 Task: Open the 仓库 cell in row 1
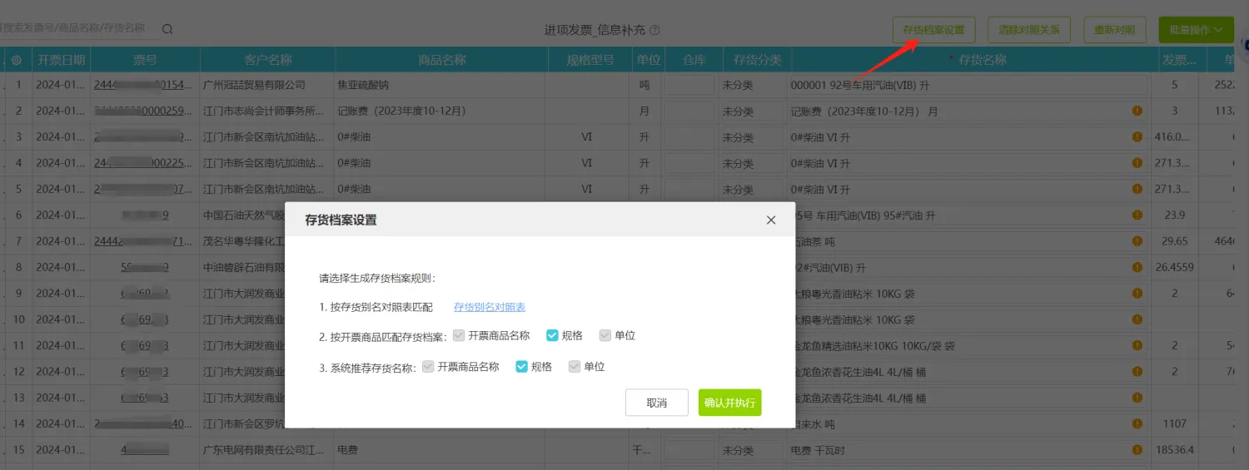tap(689, 85)
